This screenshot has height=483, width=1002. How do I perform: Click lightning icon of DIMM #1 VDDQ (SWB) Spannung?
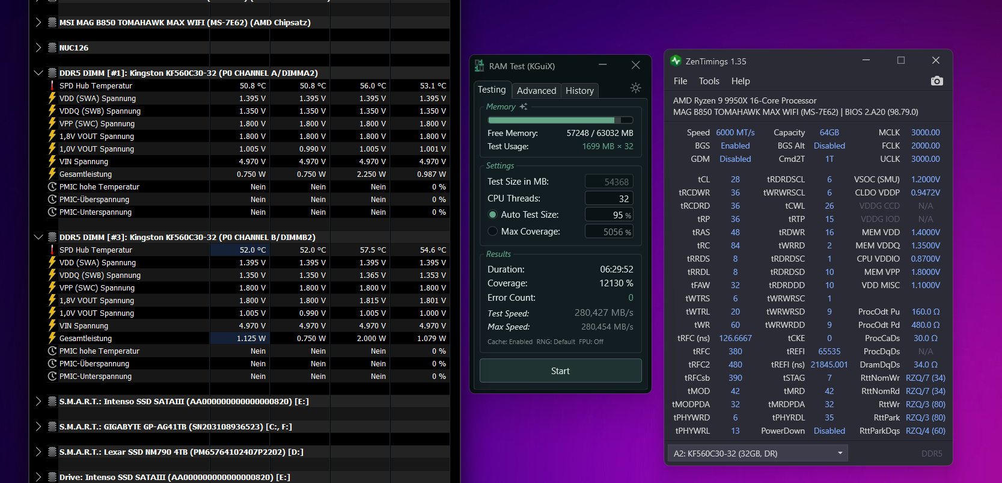[52, 111]
